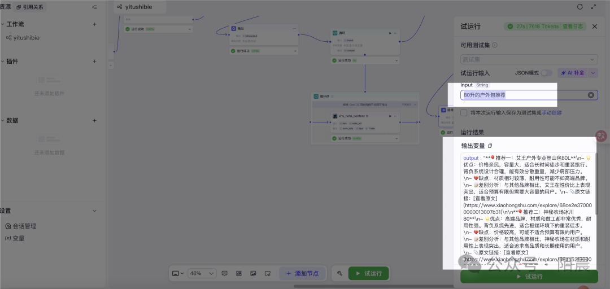Click the panel's bottom 试运行 button
This screenshot has width=610, height=289.
529,277
